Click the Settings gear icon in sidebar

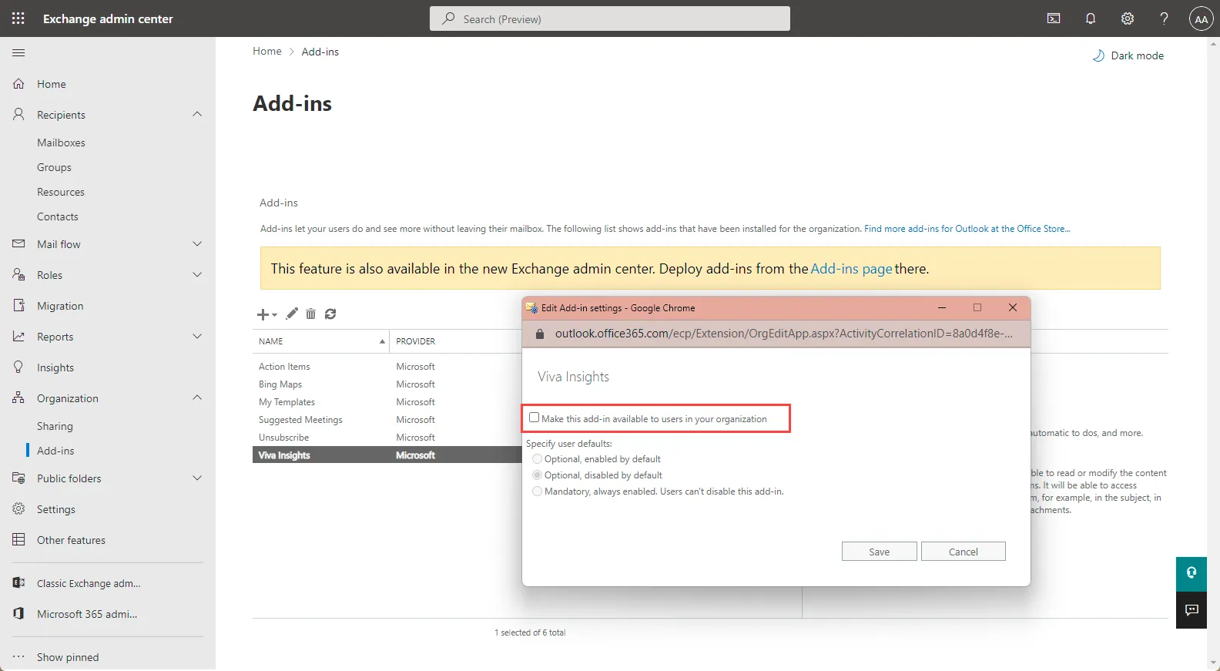[x=18, y=509]
